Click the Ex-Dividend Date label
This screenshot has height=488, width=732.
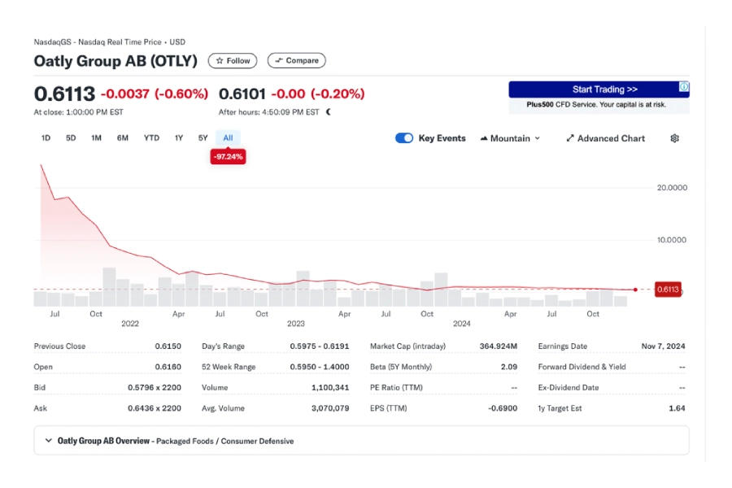[x=569, y=387]
